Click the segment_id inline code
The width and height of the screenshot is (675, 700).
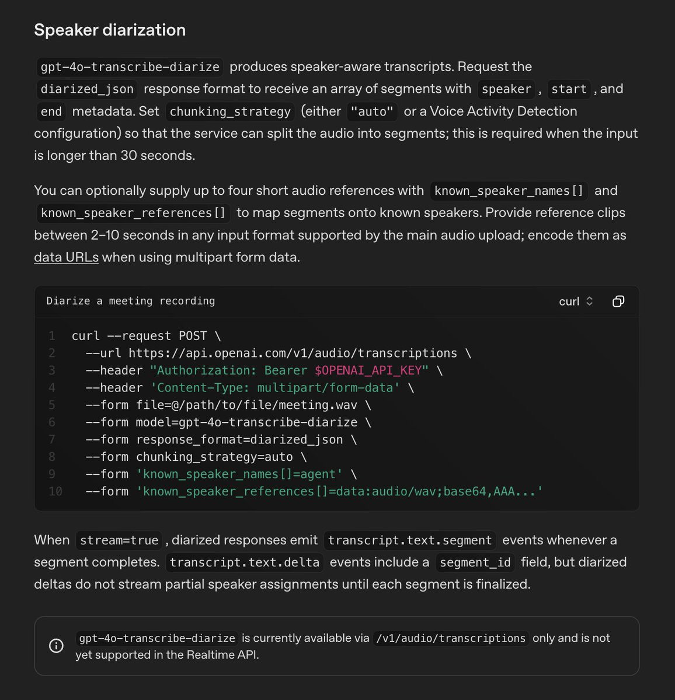pos(475,562)
